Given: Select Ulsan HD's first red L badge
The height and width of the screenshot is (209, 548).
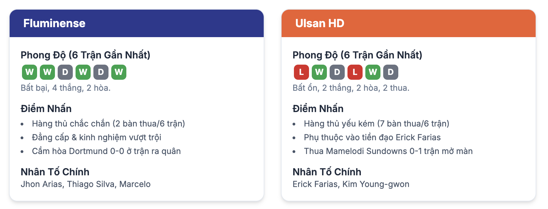Looking at the screenshot, I should tap(301, 72).
